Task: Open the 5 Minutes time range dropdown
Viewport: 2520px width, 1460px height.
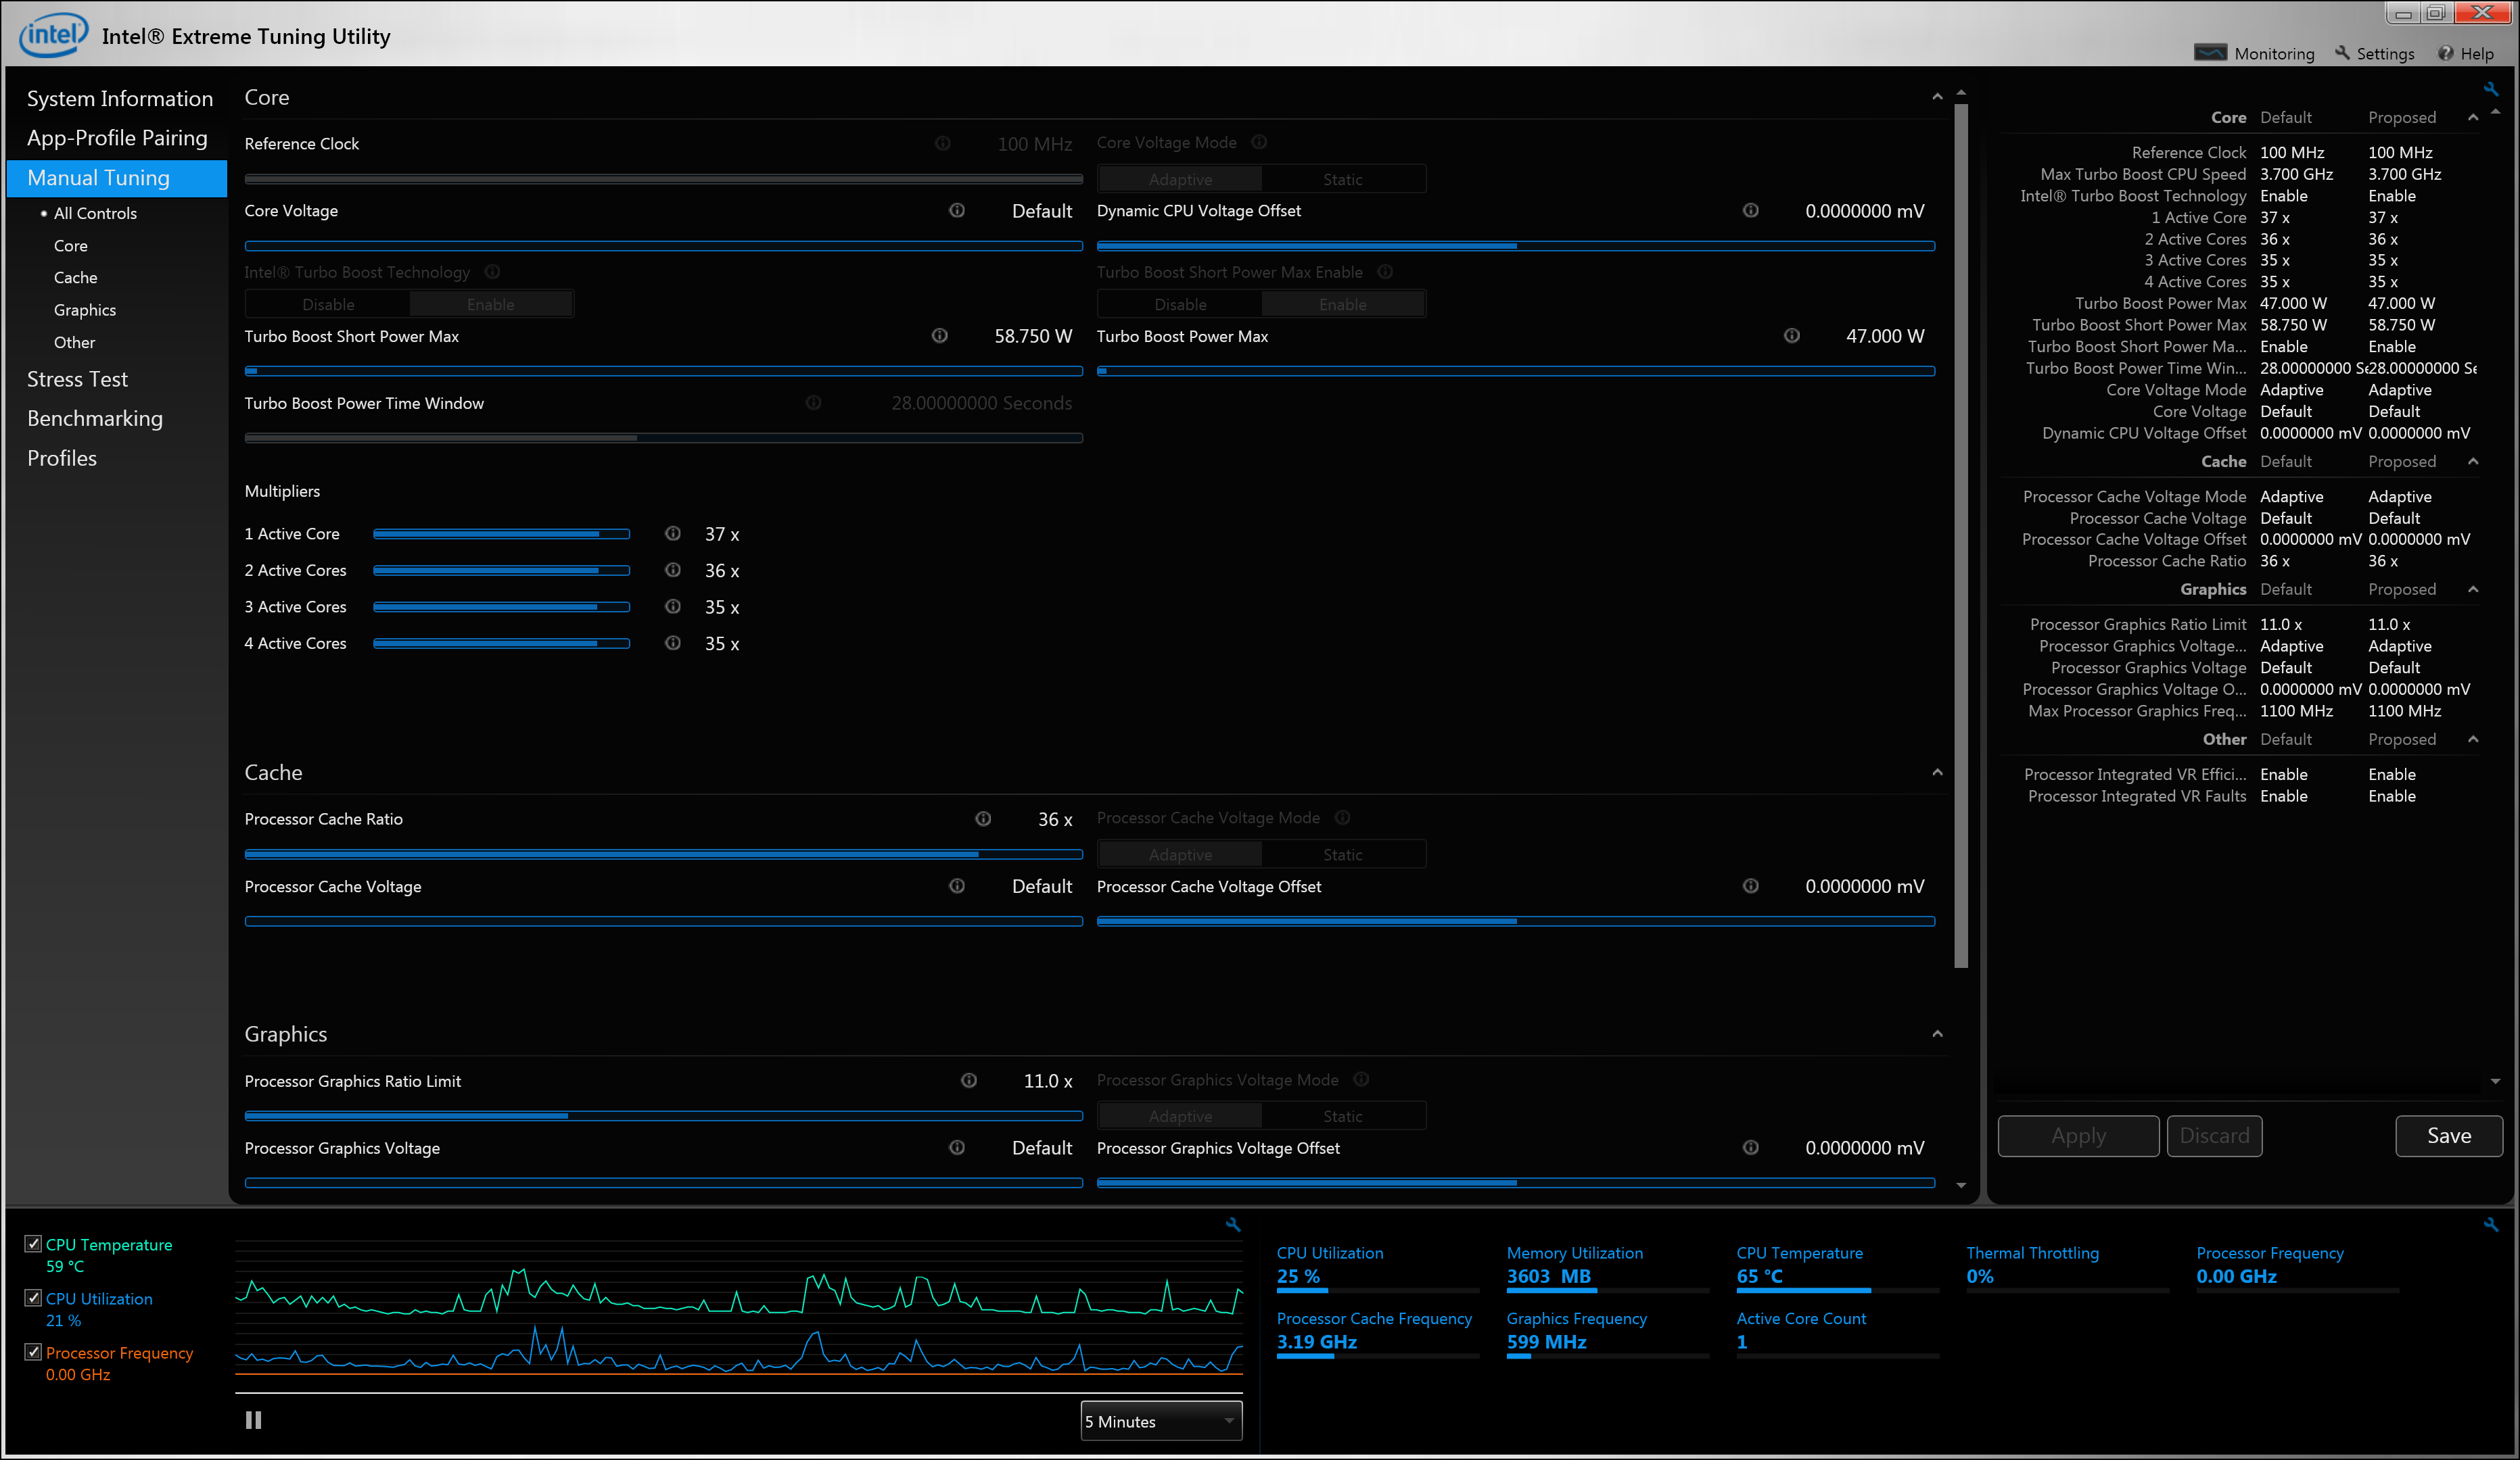Action: [x=1161, y=1421]
